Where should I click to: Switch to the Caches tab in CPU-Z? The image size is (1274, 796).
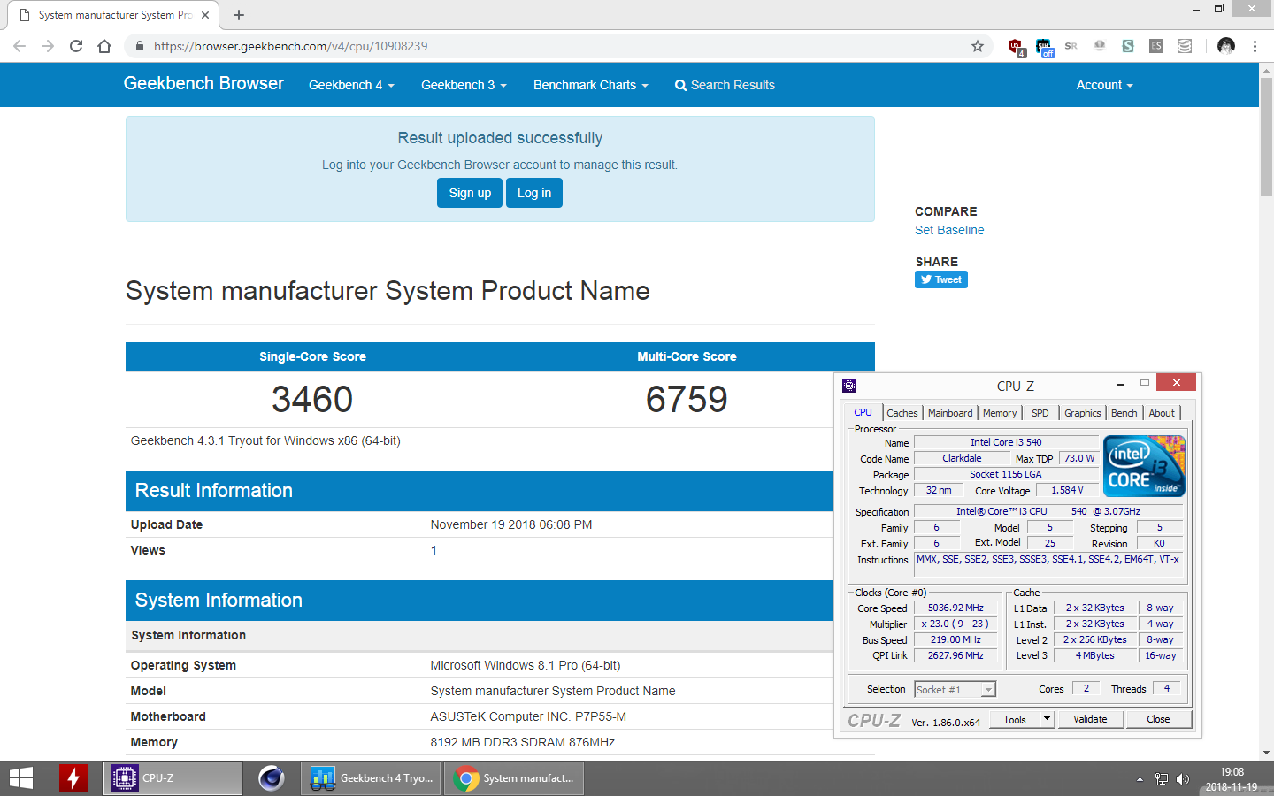click(902, 413)
